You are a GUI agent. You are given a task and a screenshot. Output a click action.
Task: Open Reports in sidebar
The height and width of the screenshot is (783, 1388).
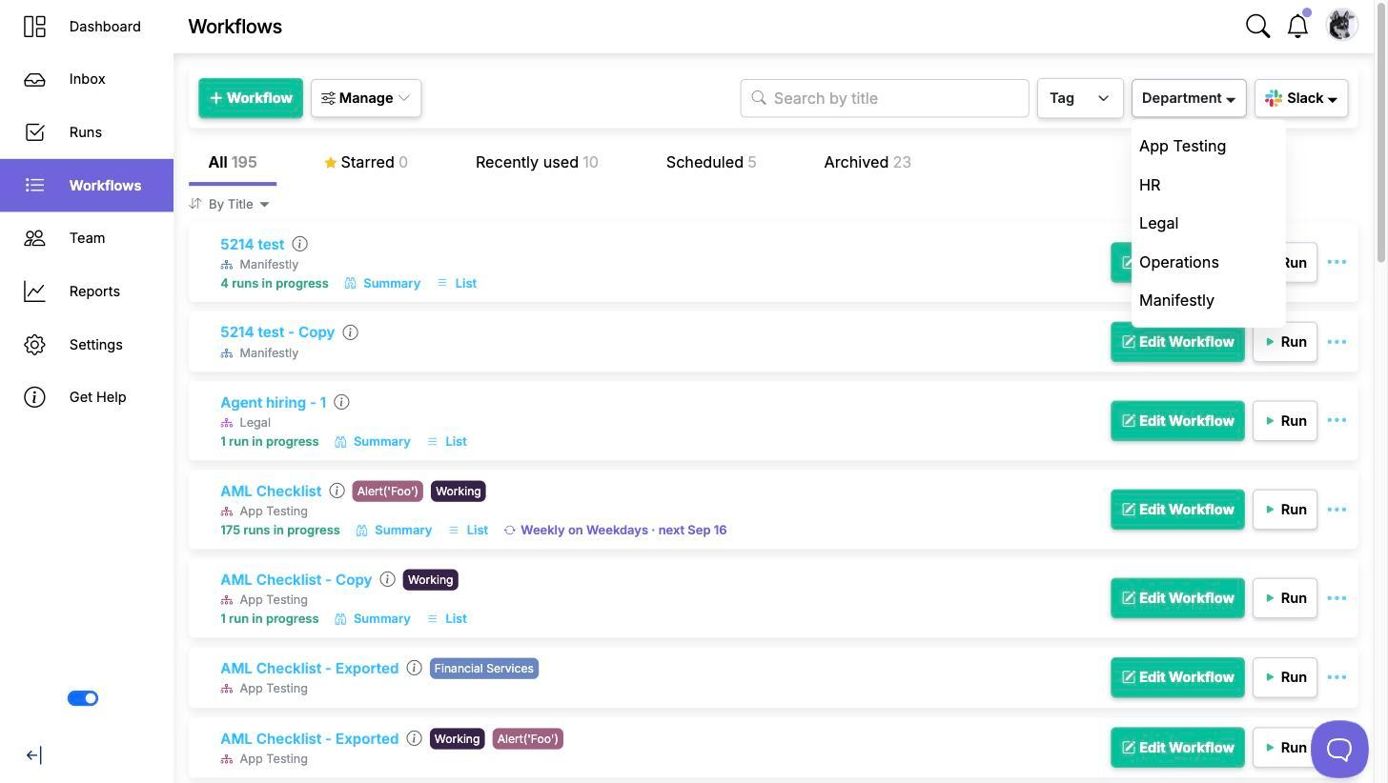pos(87,291)
